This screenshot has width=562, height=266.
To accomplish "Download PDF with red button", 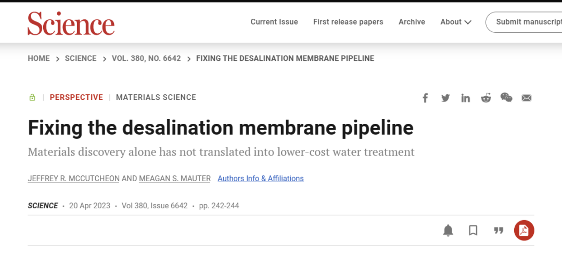I will coord(523,230).
